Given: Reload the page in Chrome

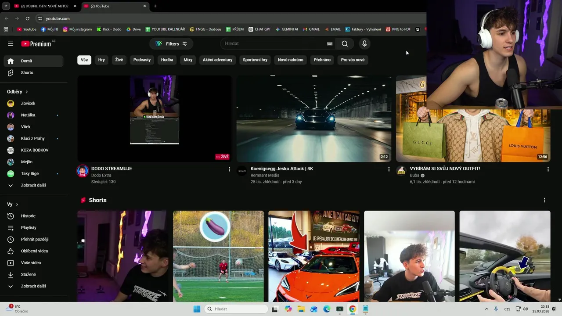Looking at the screenshot, I should 27,18.
